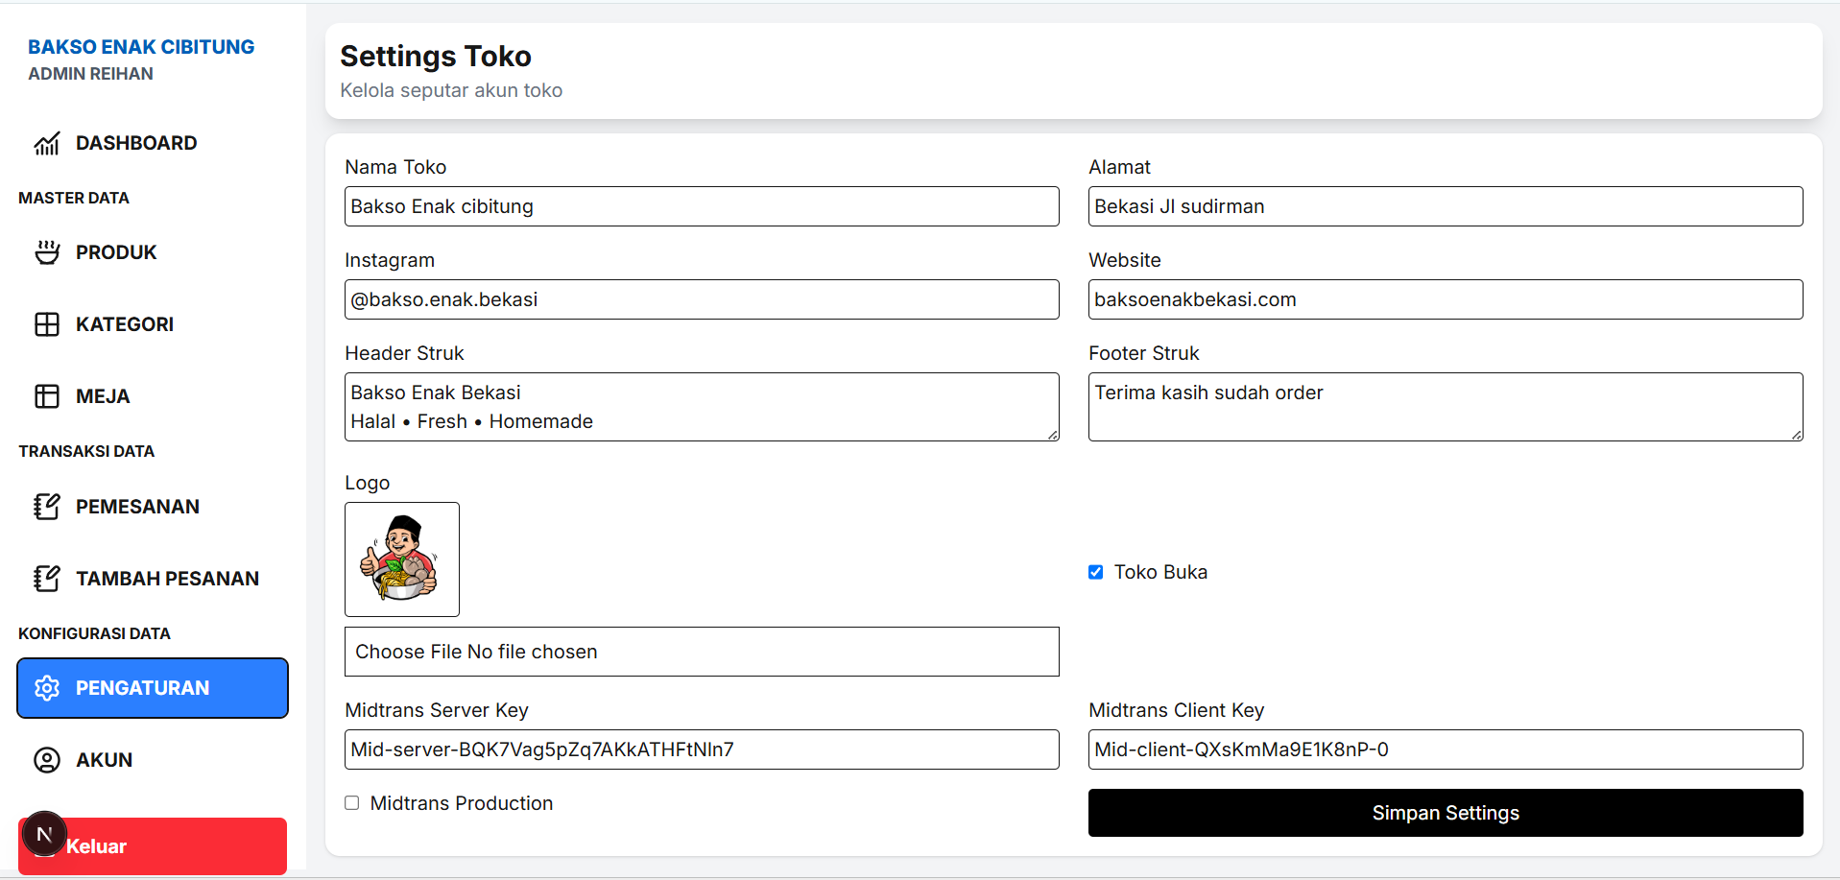Click the Dashboard chart icon
Image resolution: width=1840 pixels, height=880 pixels.
[x=47, y=143]
